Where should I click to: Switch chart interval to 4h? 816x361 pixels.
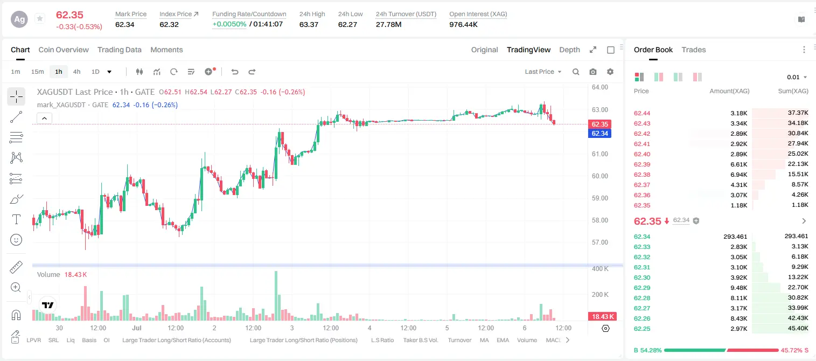pos(76,72)
